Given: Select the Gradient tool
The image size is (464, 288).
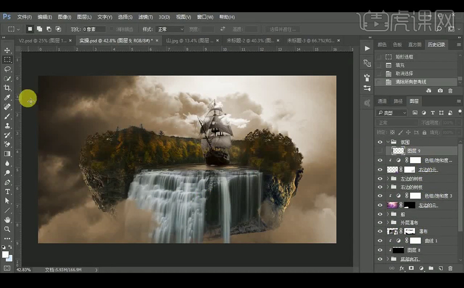Looking at the screenshot, I should click(7, 154).
